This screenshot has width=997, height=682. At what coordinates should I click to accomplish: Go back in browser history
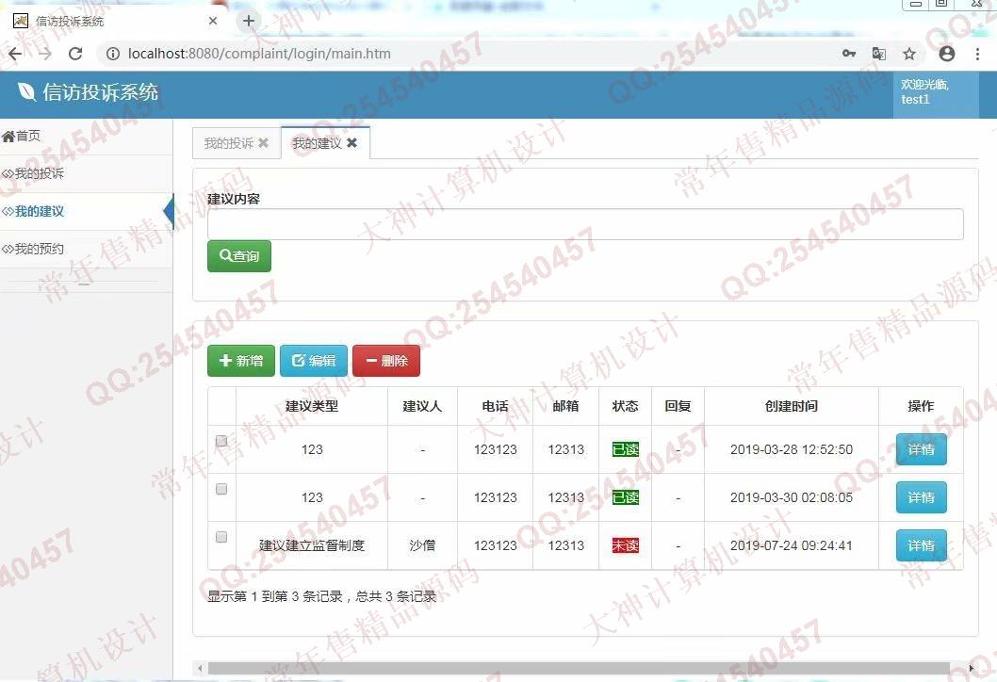click(15, 54)
